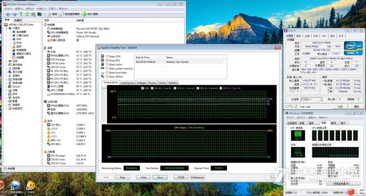This screenshot has height=196, width=366.
Task: Click the Report page icon in toolbar
Action: (x=49, y=14)
